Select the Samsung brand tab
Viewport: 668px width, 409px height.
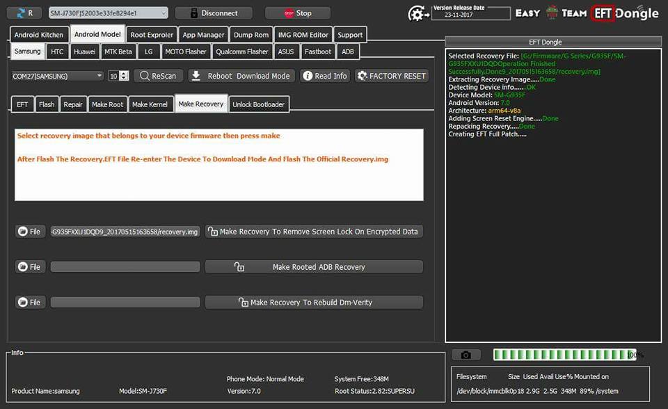[27, 51]
